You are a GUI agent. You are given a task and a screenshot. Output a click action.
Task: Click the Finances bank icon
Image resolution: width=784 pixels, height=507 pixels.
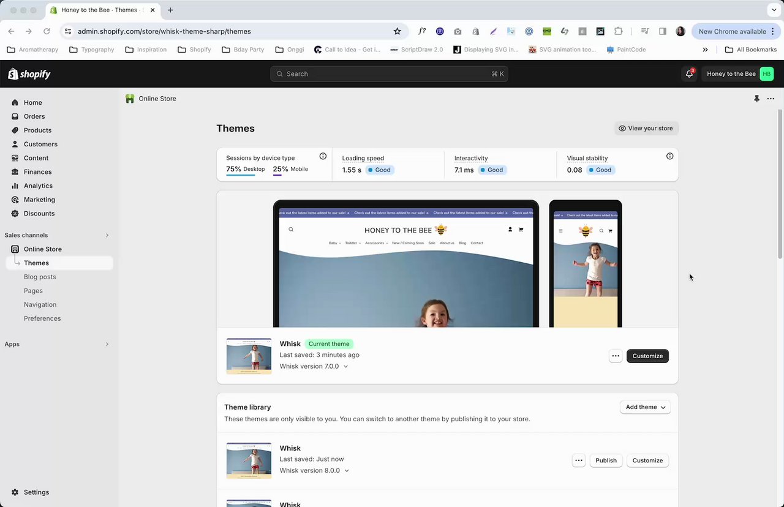(x=15, y=172)
